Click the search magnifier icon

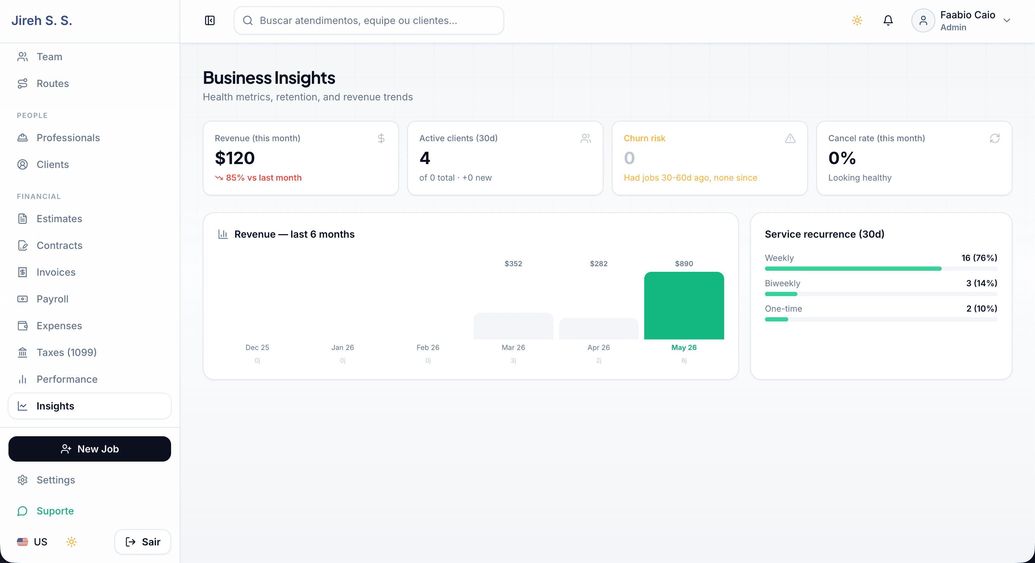[248, 20]
